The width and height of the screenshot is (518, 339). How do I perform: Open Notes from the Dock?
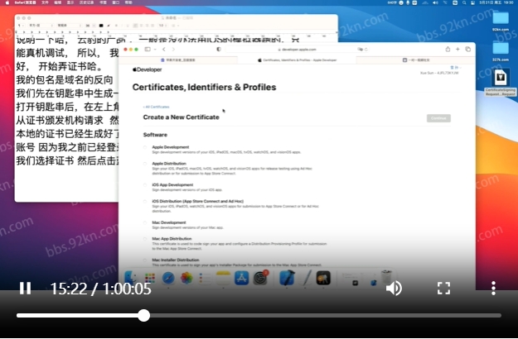click(223, 278)
